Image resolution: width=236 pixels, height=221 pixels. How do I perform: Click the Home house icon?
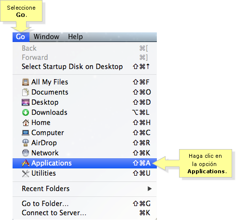[x=26, y=123]
